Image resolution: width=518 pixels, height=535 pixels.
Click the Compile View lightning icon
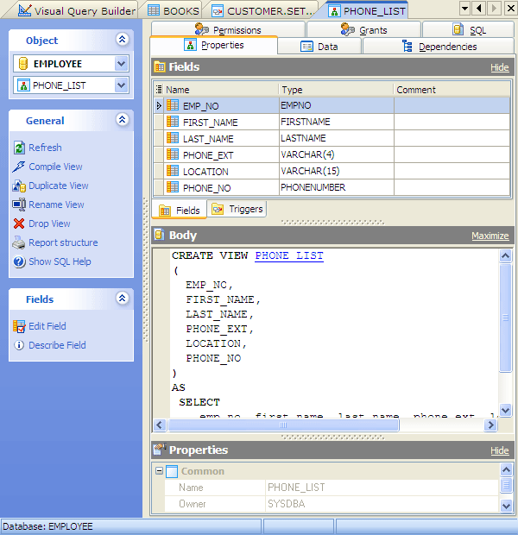tap(18, 167)
